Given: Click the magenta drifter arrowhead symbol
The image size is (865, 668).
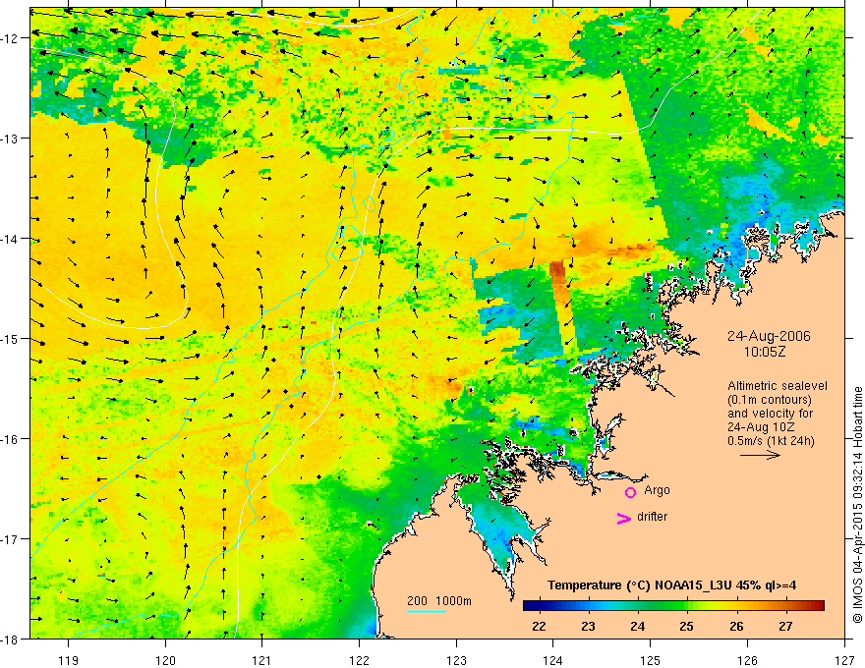Looking at the screenshot, I should point(623,518).
